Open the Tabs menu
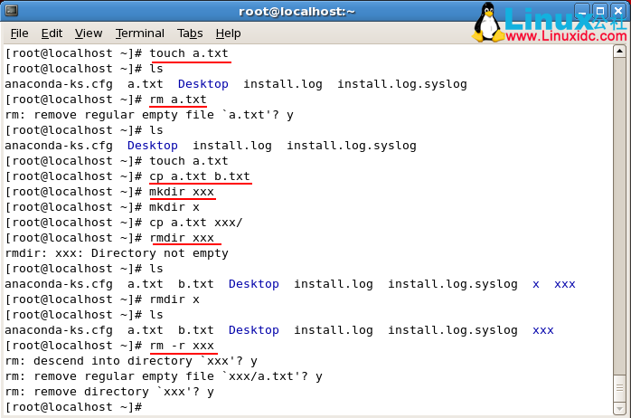Viewport: 631px width, 418px height. click(x=190, y=33)
